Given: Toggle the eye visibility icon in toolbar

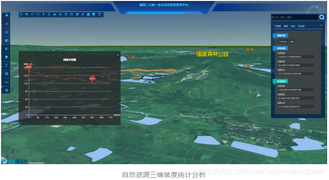Looking at the screenshot, I should tap(55, 14).
